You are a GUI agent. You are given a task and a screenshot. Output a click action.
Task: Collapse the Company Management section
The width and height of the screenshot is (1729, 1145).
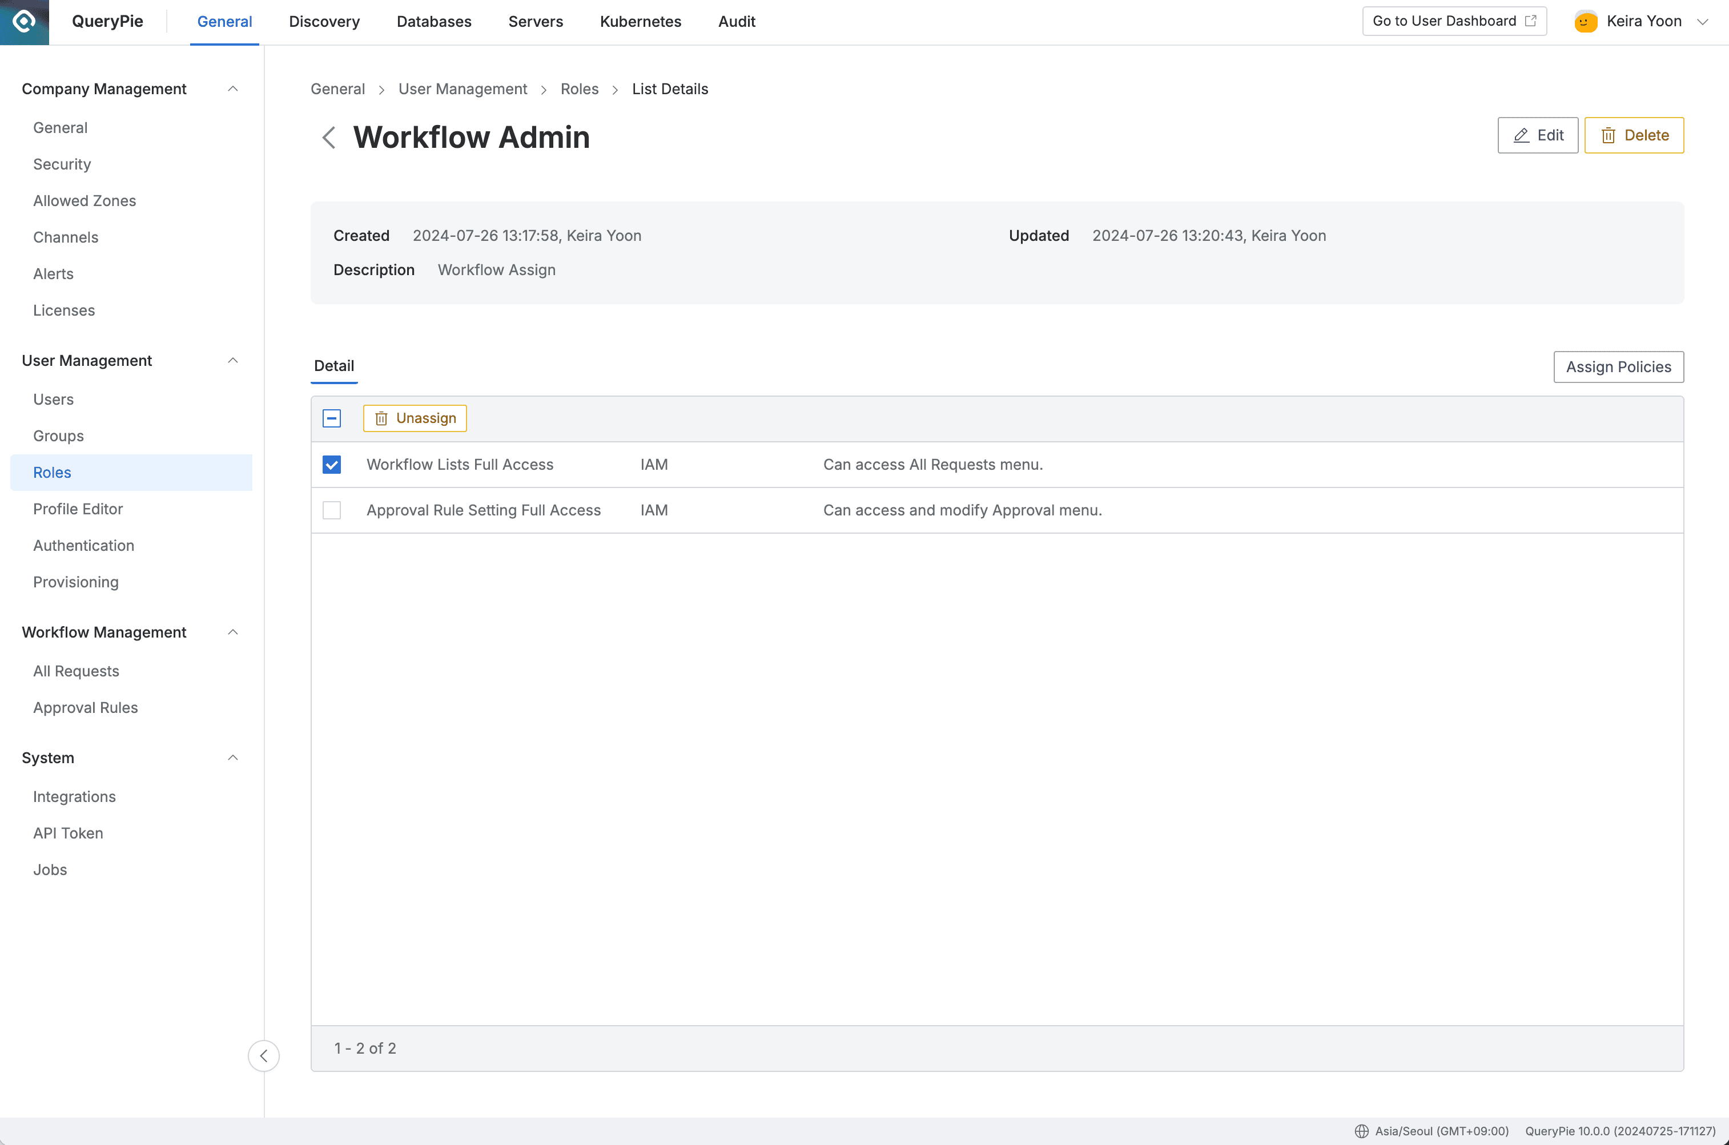click(233, 88)
